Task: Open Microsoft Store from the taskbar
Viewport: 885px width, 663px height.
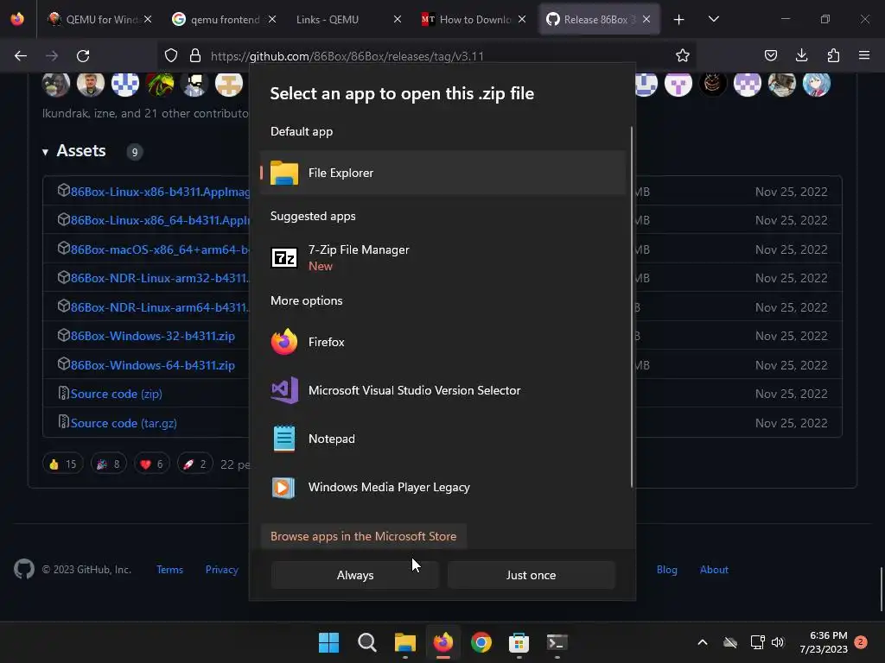Action: (519, 642)
